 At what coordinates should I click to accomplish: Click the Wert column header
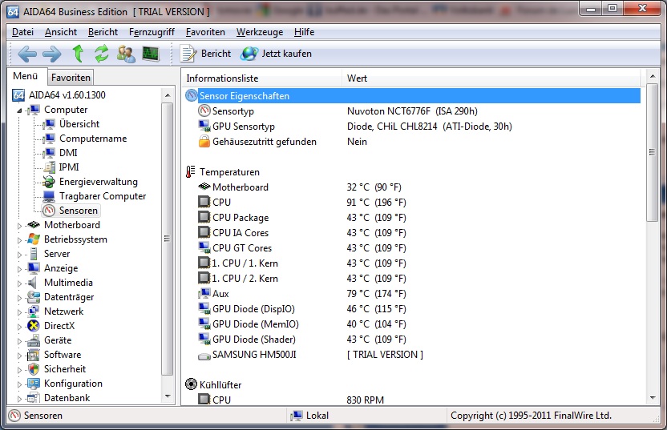[x=492, y=78]
